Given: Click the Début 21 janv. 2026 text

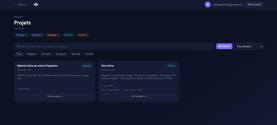Looking at the screenshot, I should pyautogui.click(x=110, y=90).
